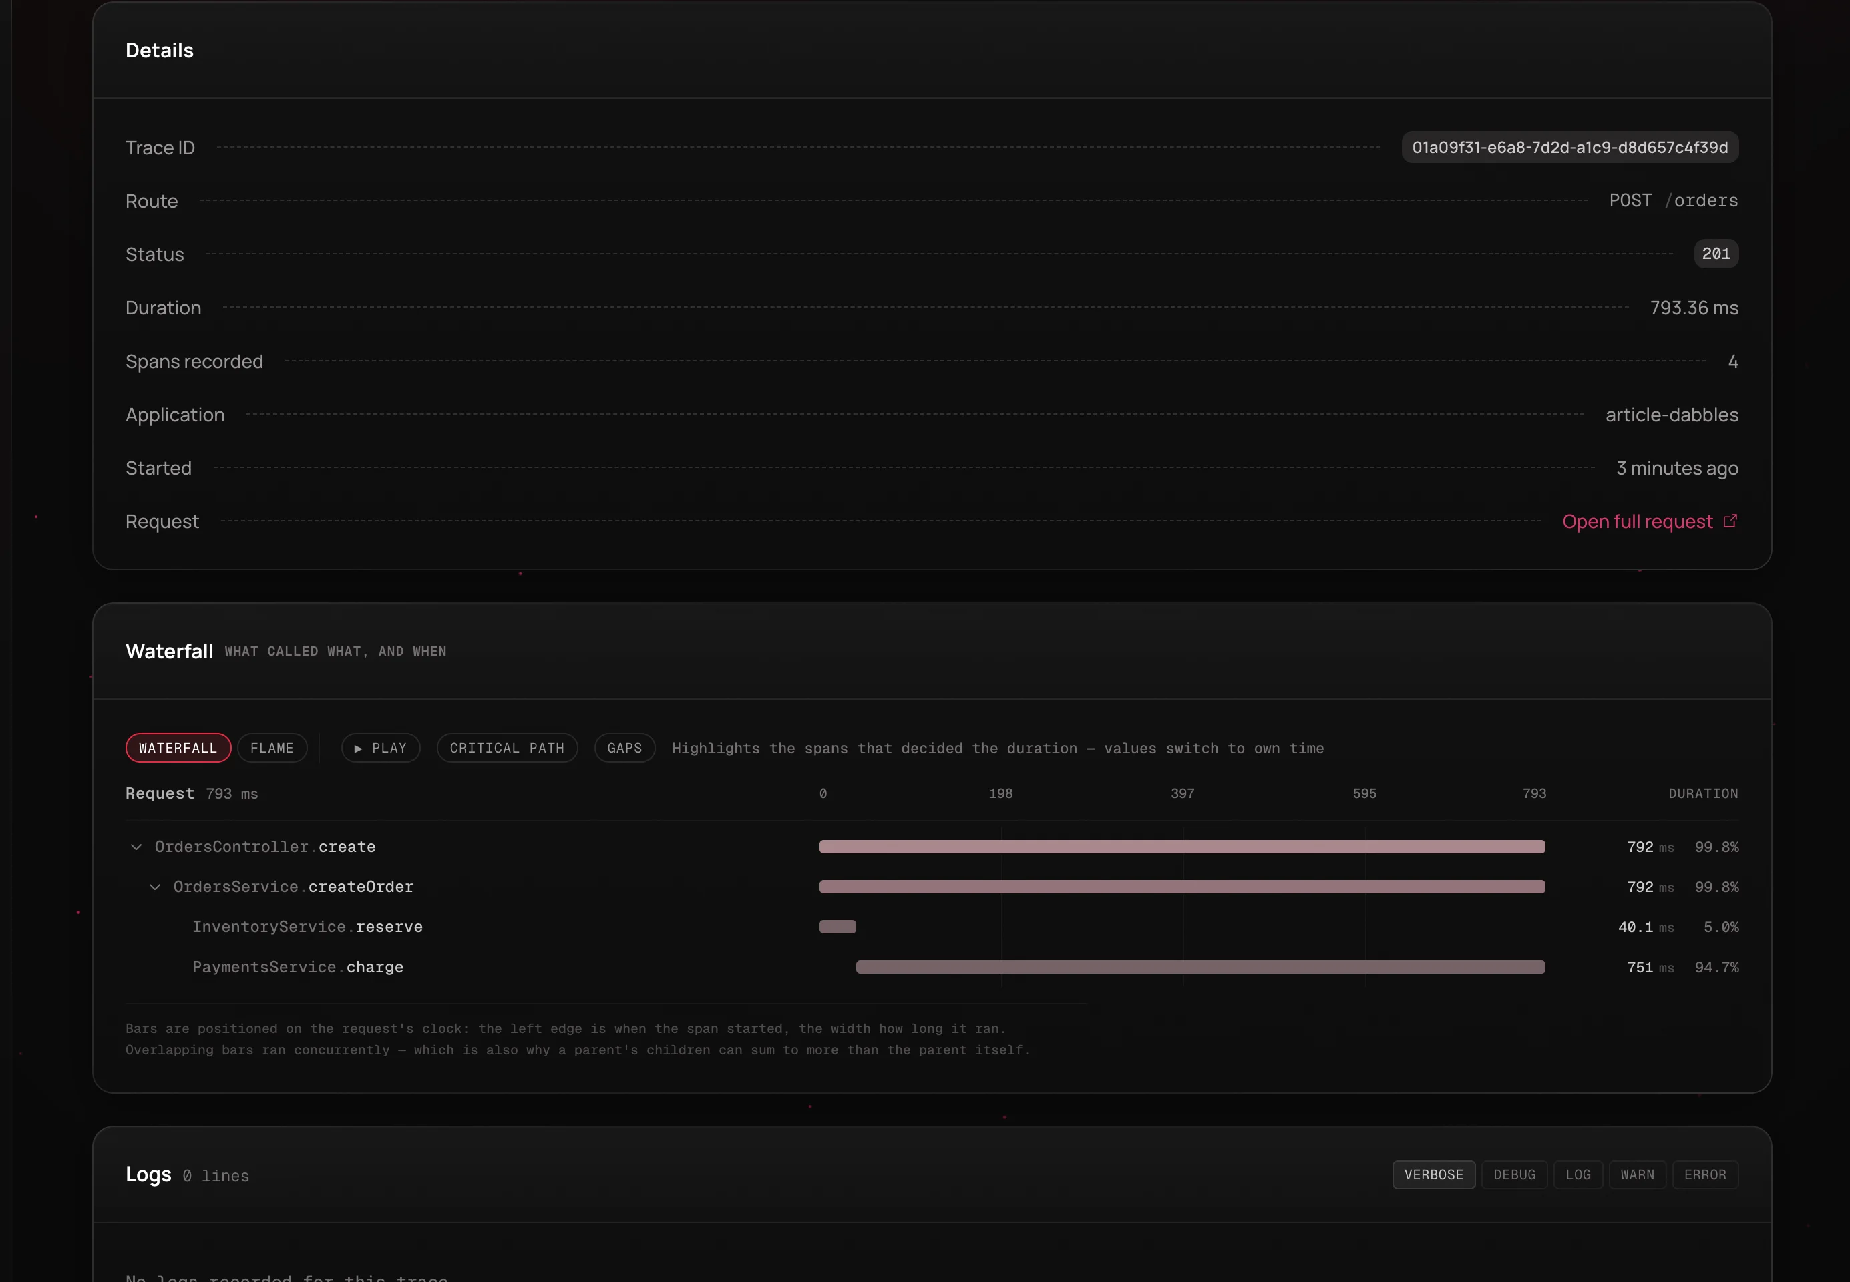Click the 751 ms duration value
This screenshot has height=1282, width=1850.
1650,967
